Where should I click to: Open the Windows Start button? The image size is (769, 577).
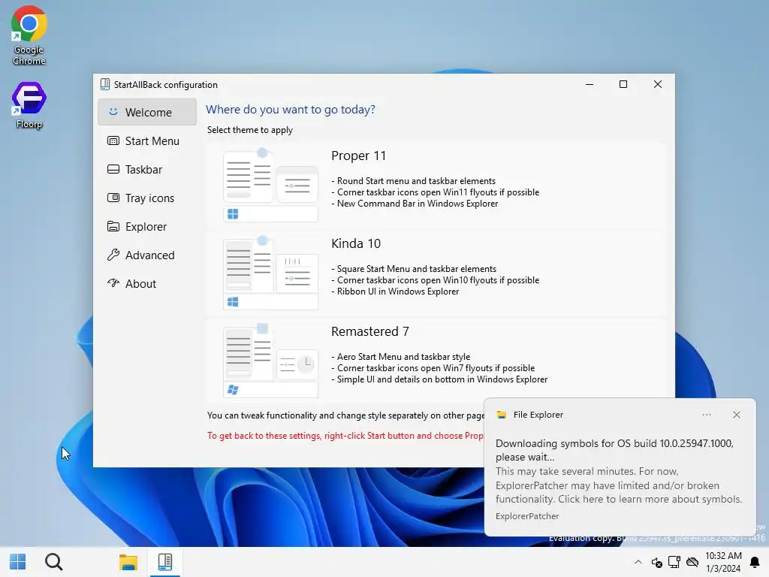(x=18, y=562)
